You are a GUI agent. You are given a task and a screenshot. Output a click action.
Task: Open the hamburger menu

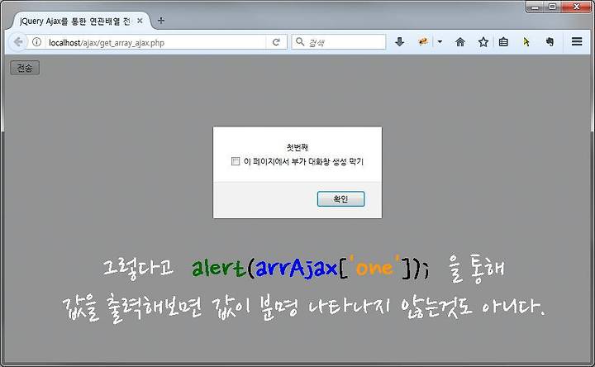pos(577,41)
